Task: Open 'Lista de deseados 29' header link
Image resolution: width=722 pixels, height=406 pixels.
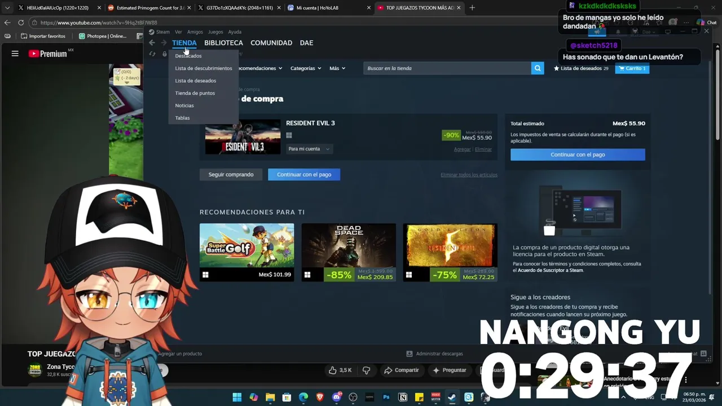Action: pyautogui.click(x=581, y=68)
